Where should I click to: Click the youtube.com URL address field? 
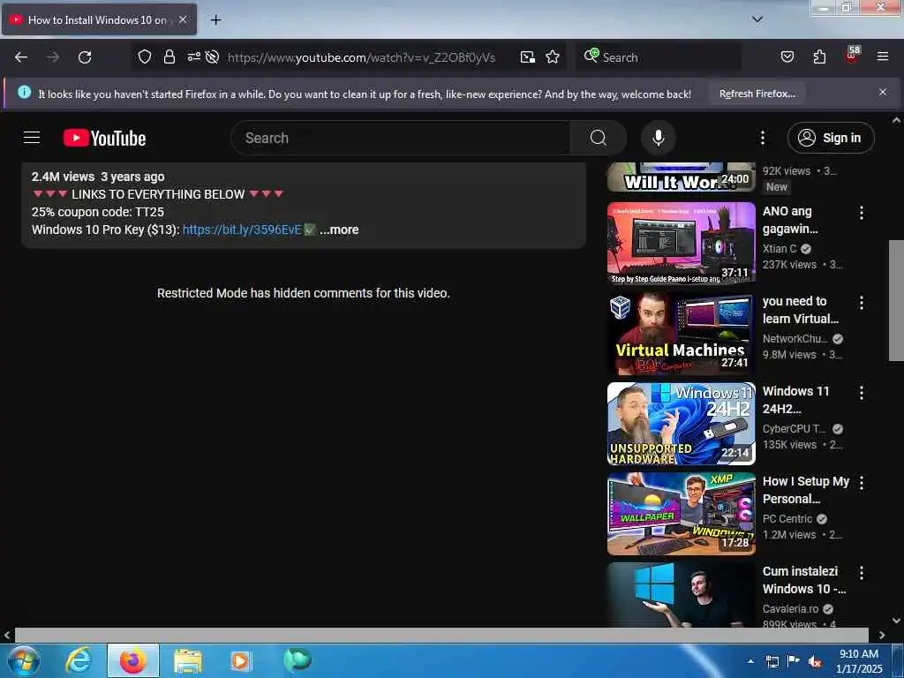pos(361,57)
